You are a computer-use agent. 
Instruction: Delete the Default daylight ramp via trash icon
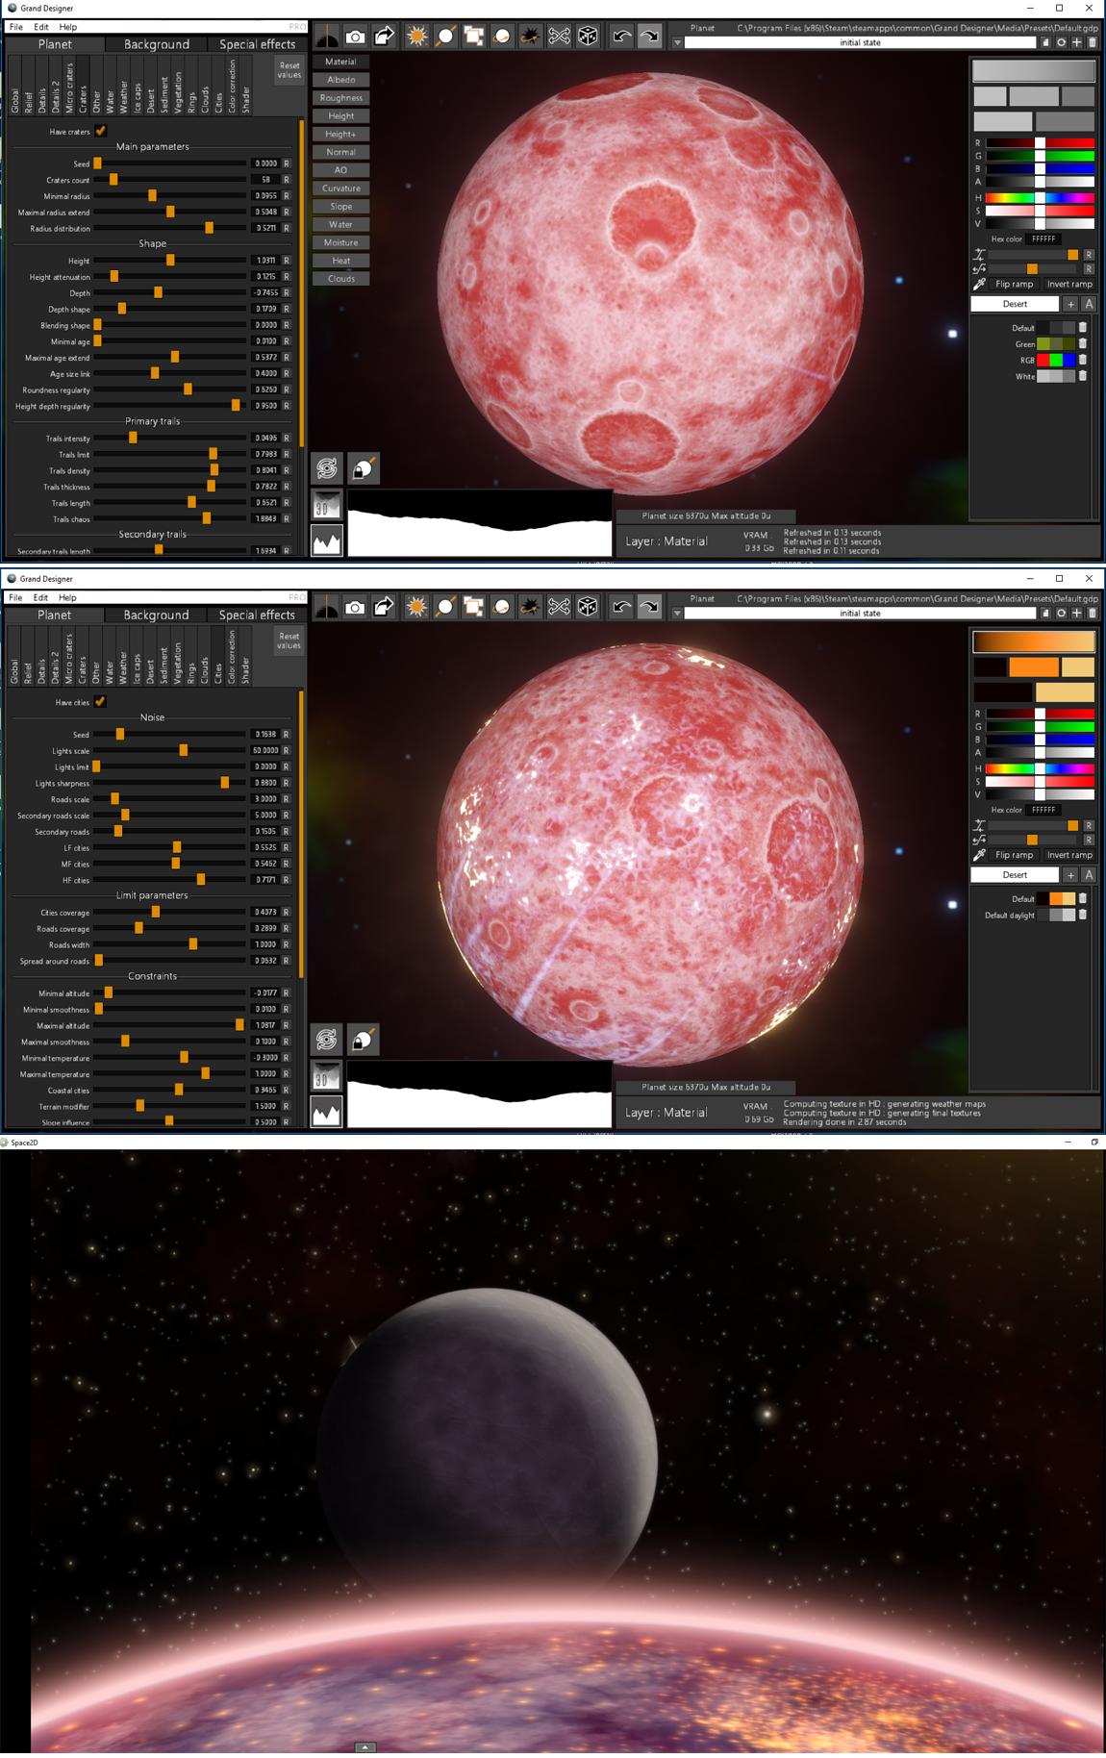tap(1082, 915)
